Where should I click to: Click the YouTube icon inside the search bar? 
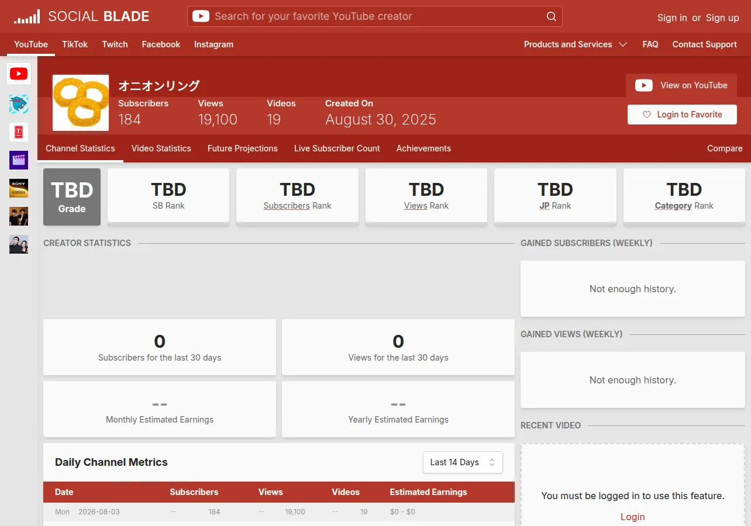(x=201, y=16)
